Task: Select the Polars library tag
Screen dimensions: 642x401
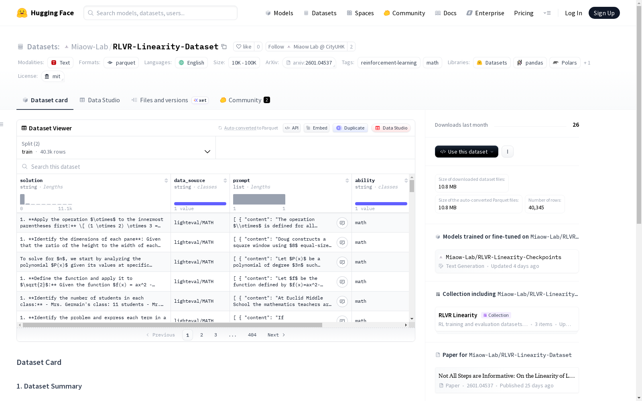Action: (565, 63)
